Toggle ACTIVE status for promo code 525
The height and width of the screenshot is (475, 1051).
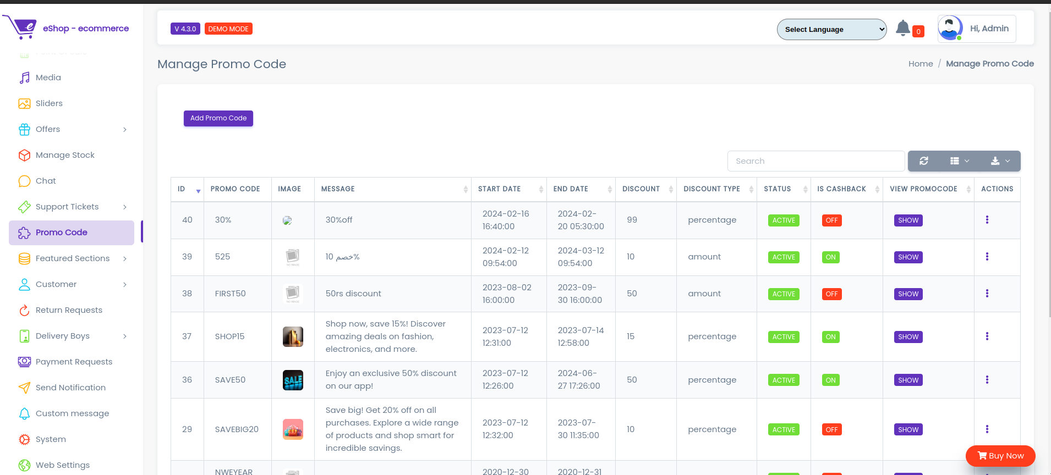783,257
